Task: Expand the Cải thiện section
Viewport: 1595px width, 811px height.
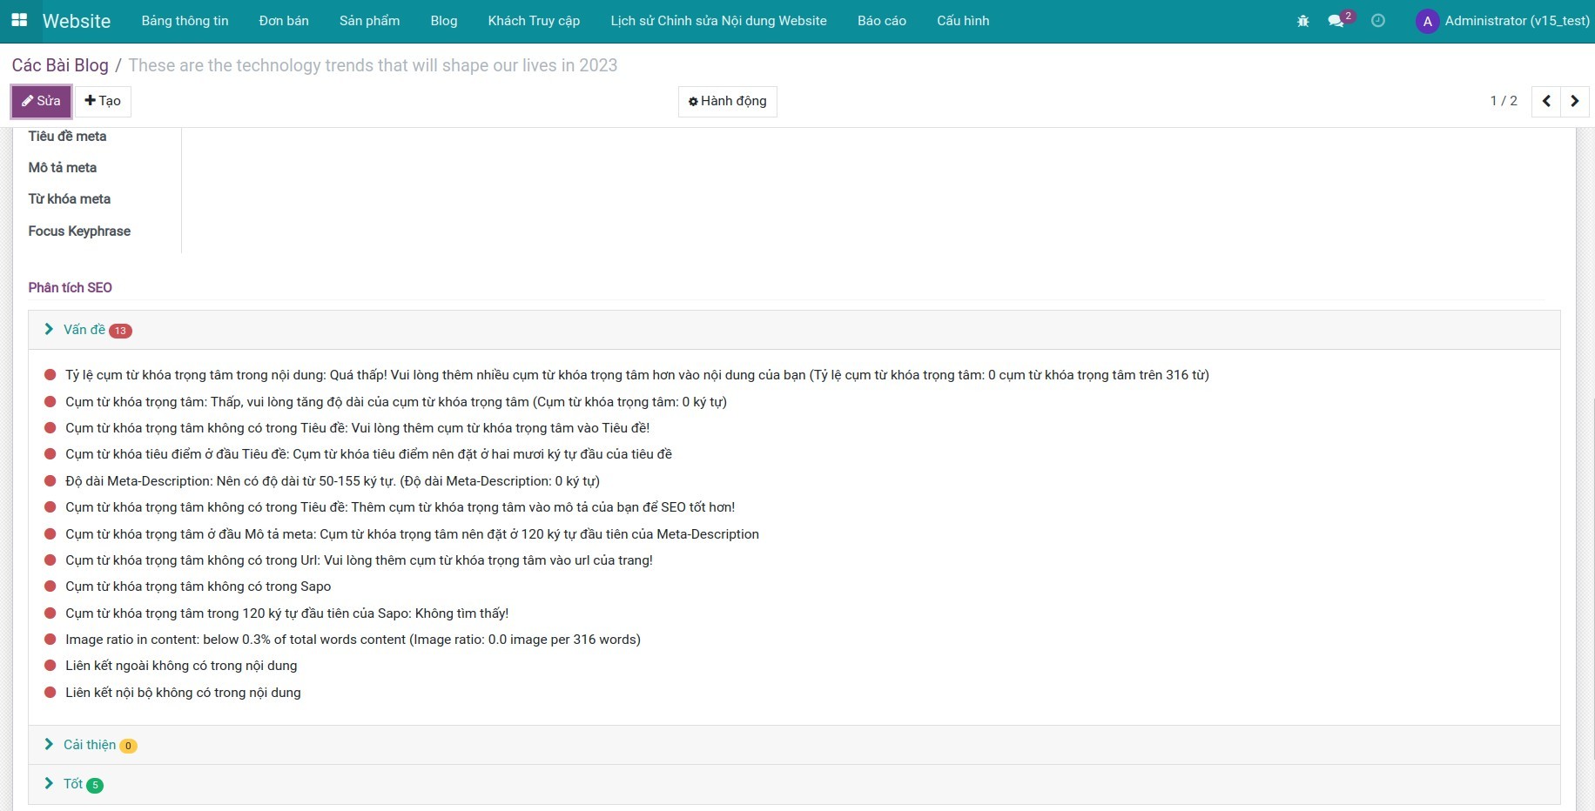Action: (89, 745)
